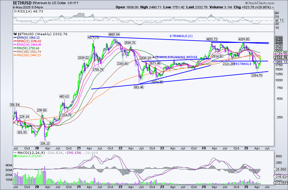The image size is (288, 190).
Task: Click the bold 2332.76 last-price tag on right axis
Action: click(x=281, y=58)
